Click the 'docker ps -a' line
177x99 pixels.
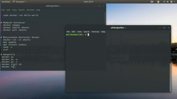tap(9, 59)
